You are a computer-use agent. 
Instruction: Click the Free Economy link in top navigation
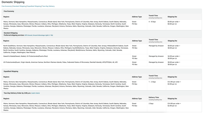[x=6, y=6]
